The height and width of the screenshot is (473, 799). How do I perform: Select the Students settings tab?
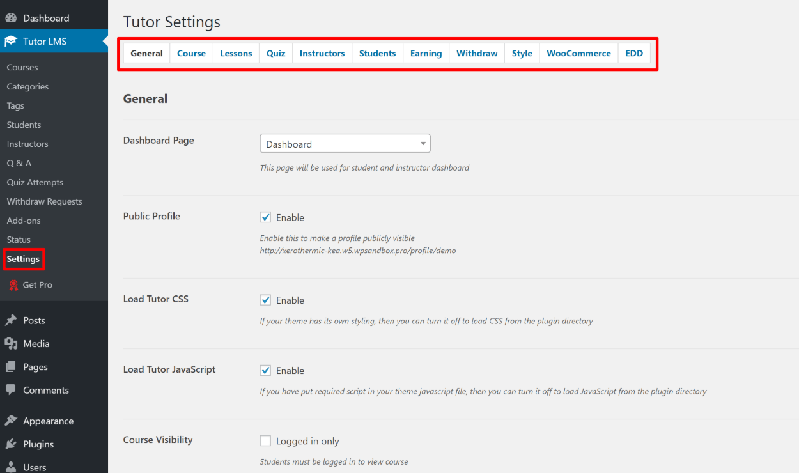[x=377, y=53]
